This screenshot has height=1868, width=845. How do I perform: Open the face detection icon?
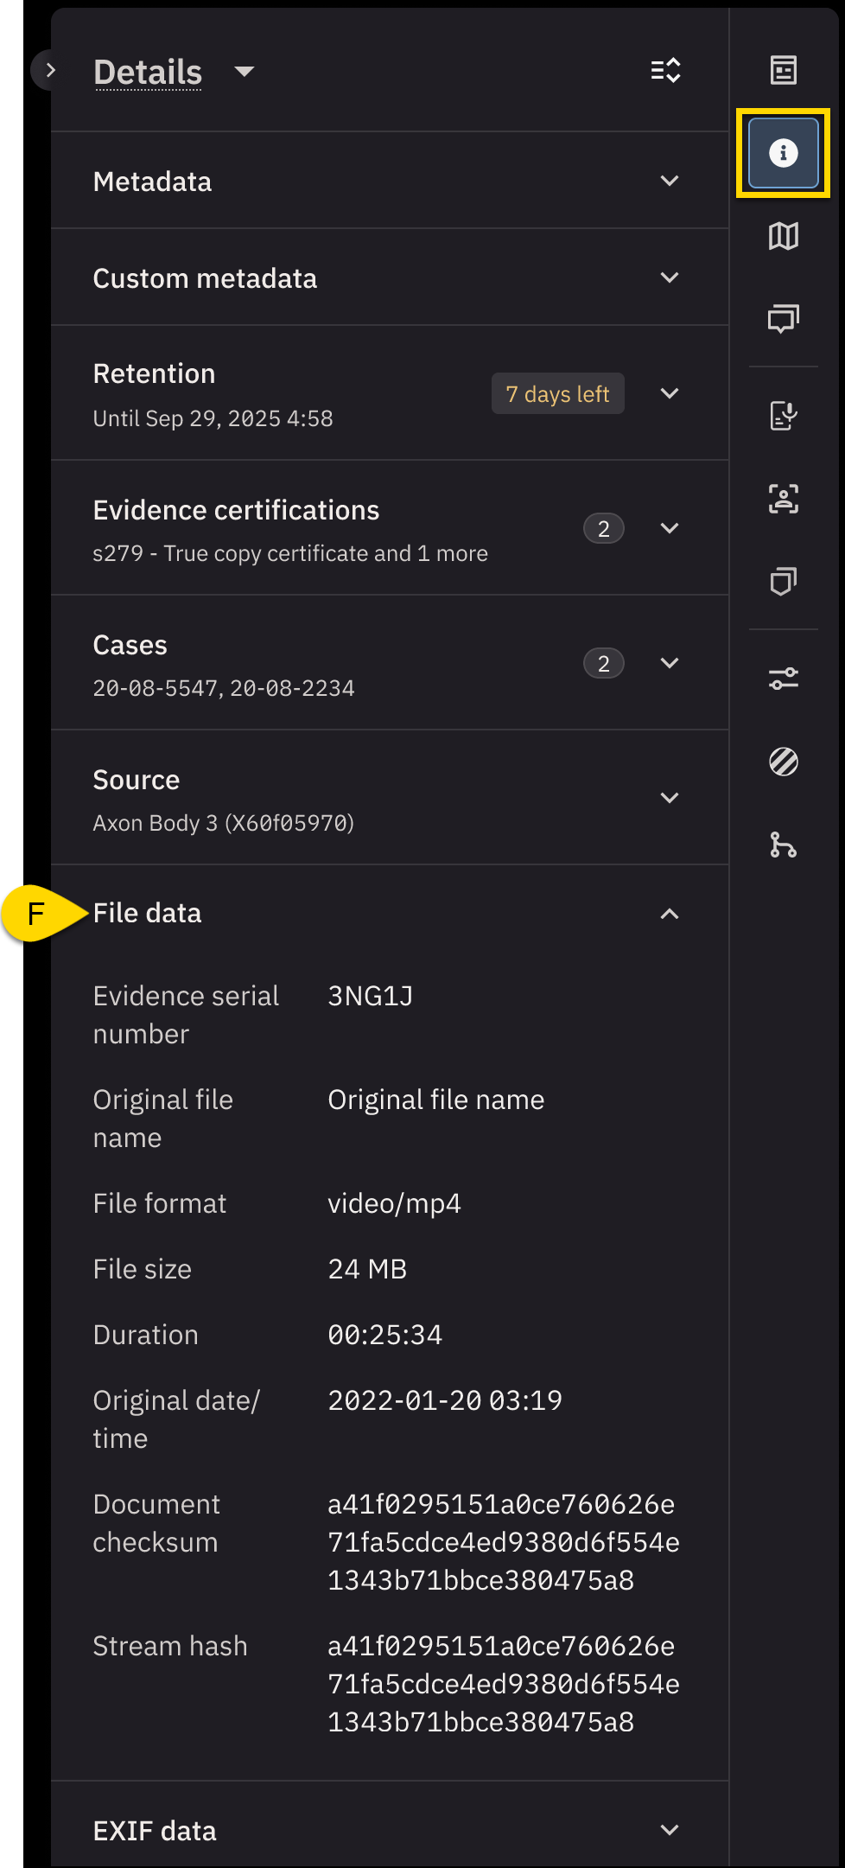(x=783, y=499)
